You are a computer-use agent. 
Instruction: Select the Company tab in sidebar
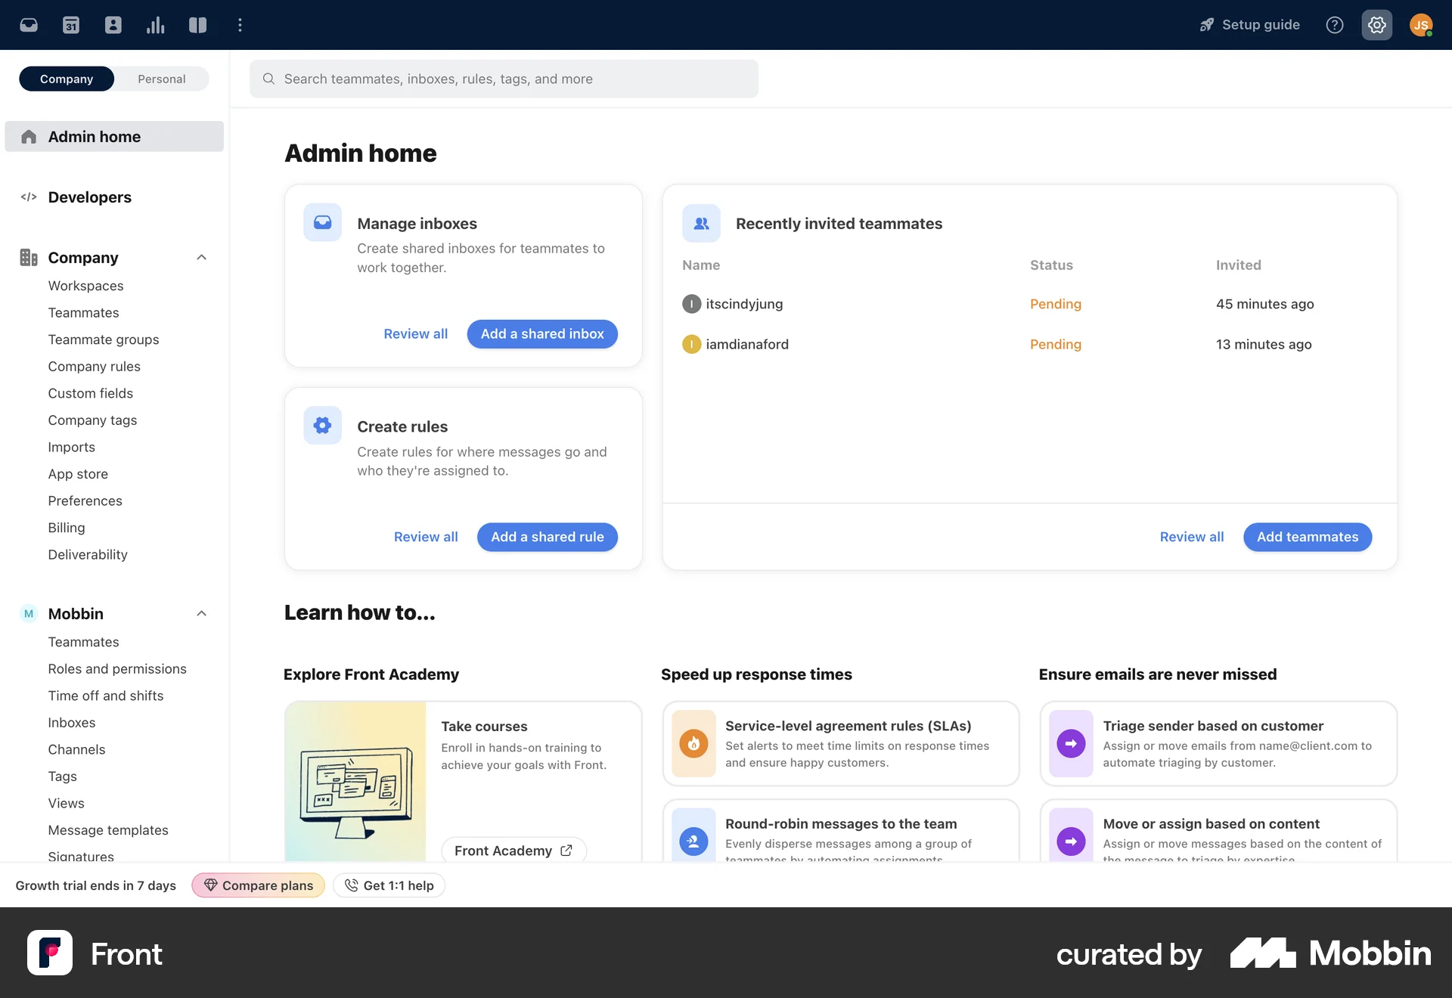[67, 79]
